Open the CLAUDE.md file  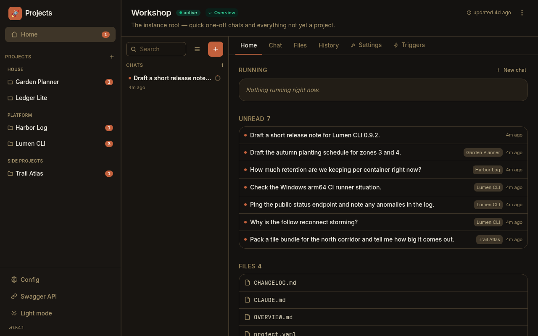[383, 300]
